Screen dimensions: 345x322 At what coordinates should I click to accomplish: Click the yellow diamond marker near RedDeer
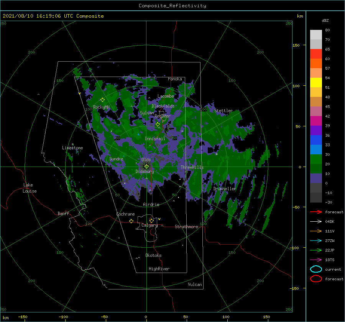click(x=158, y=124)
